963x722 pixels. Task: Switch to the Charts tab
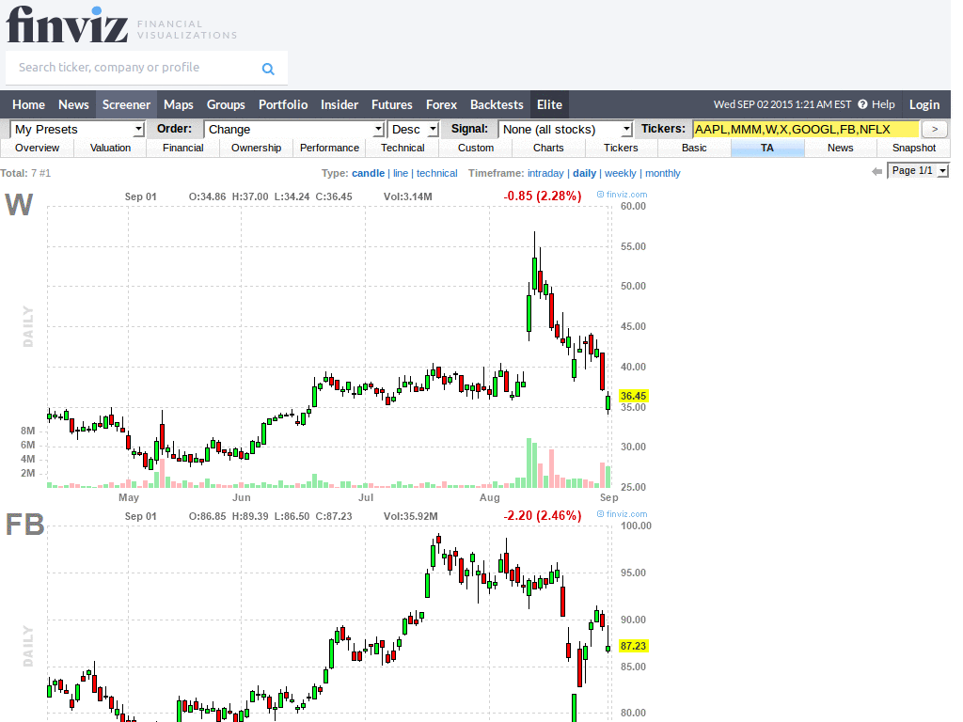tap(548, 148)
